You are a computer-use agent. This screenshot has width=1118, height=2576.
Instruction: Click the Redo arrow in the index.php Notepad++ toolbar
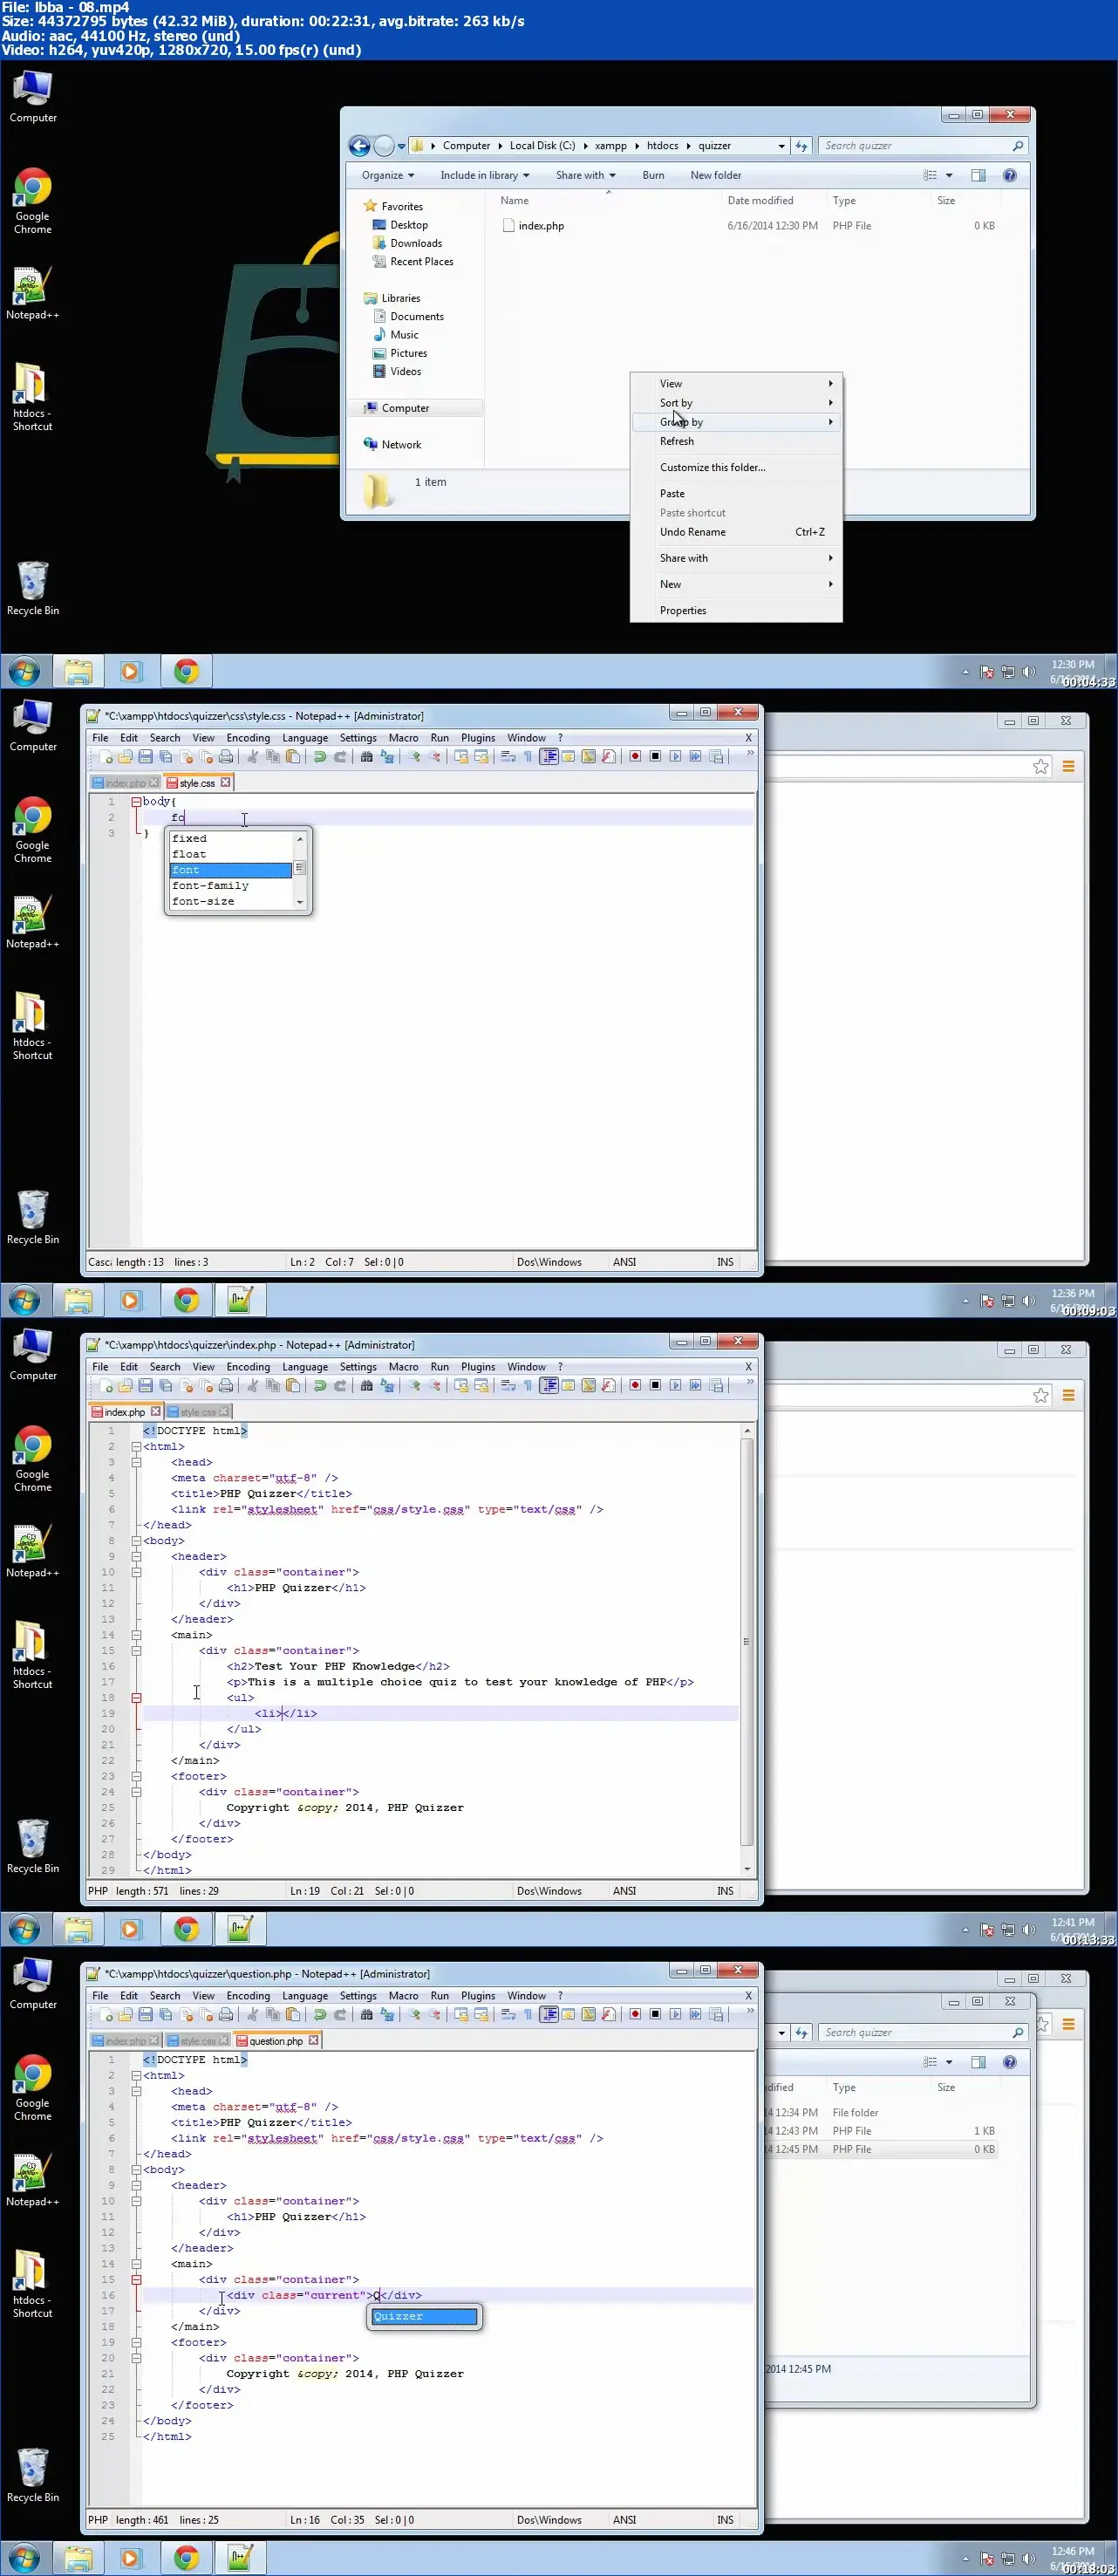pos(340,1386)
